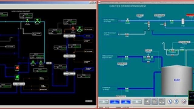Viewport: 194px width, 109px height.
Task: Click the СИНТЕЗ ЭТИЛЕНГЛИКОЛЕЙ title in the teal window
Action: (128, 6)
